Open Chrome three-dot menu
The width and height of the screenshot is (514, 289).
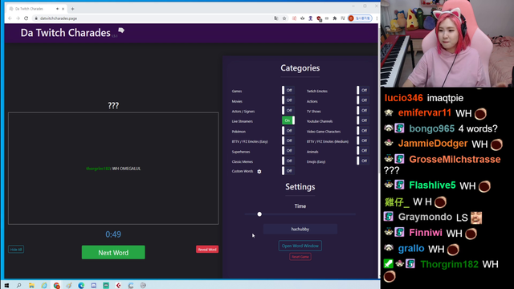pos(377,18)
